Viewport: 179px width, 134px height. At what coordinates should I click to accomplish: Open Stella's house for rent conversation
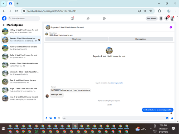point(21,56)
